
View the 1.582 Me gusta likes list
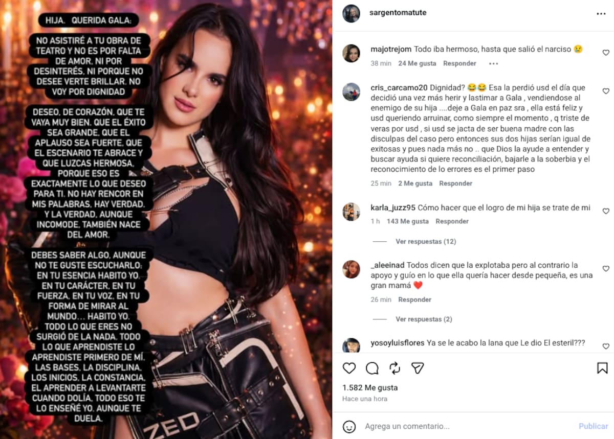[x=370, y=388]
